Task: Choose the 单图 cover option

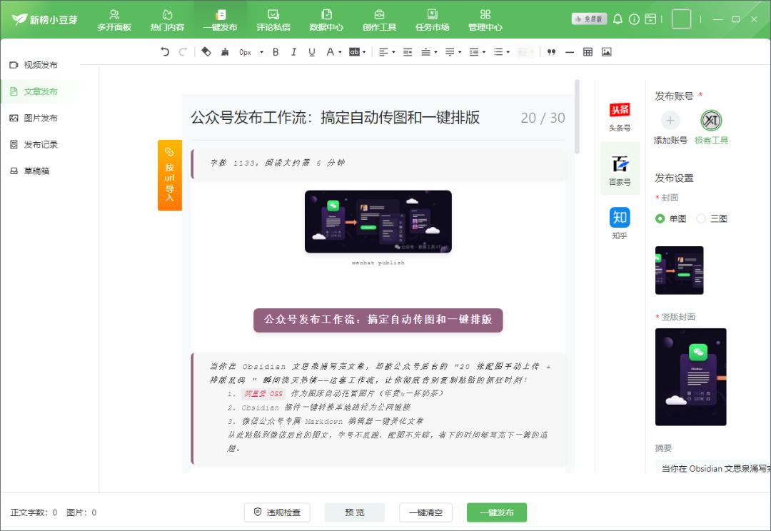Action: tap(660, 218)
